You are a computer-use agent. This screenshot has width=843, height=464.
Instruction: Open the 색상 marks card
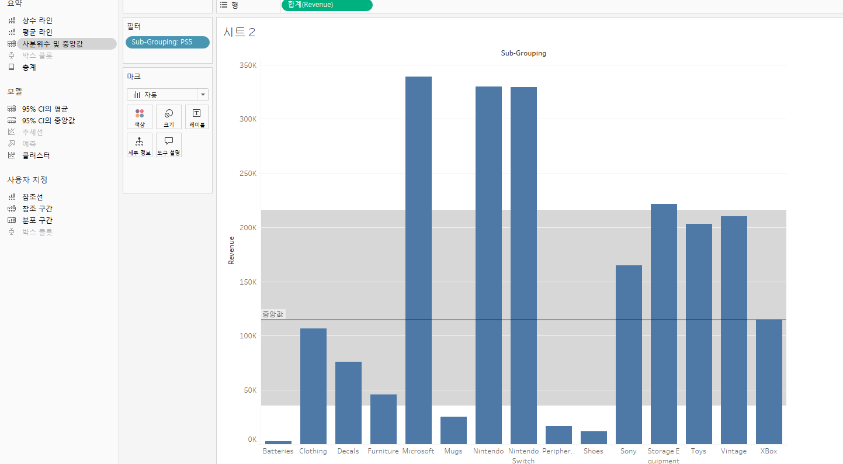click(x=140, y=117)
